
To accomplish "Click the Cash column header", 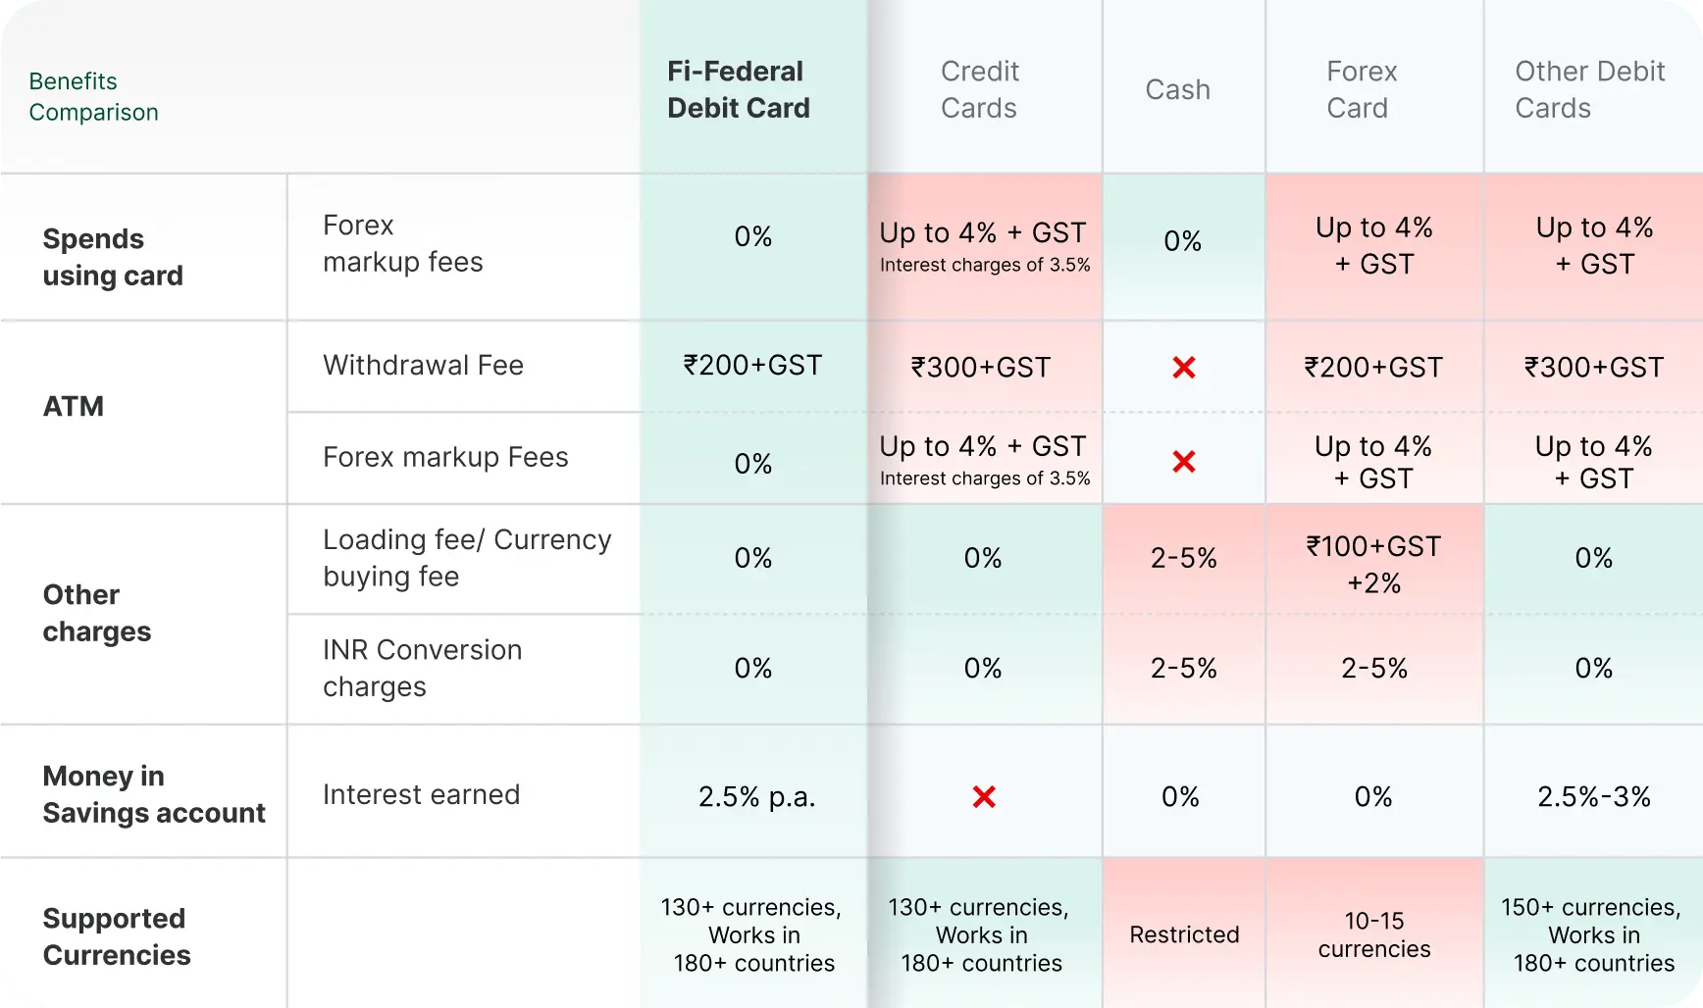I will 1177,90.
